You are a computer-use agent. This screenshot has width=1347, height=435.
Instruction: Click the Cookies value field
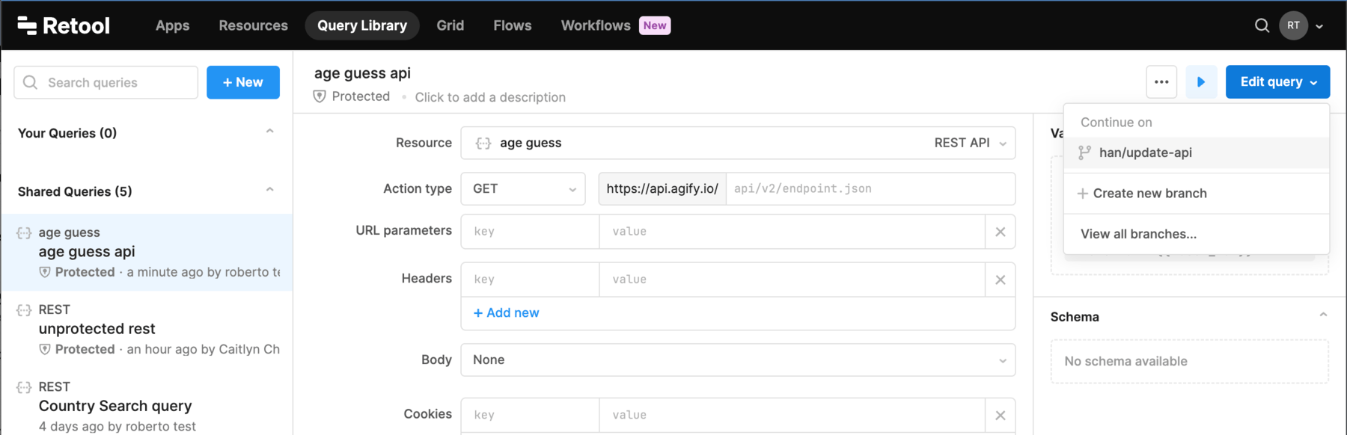tap(792, 415)
